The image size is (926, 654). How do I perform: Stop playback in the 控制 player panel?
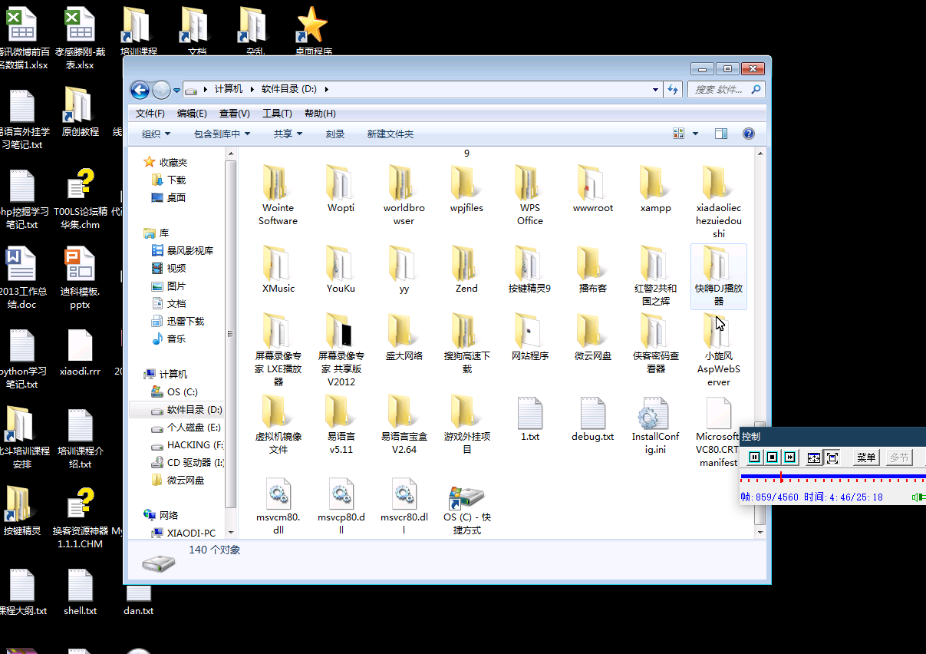coord(773,457)
